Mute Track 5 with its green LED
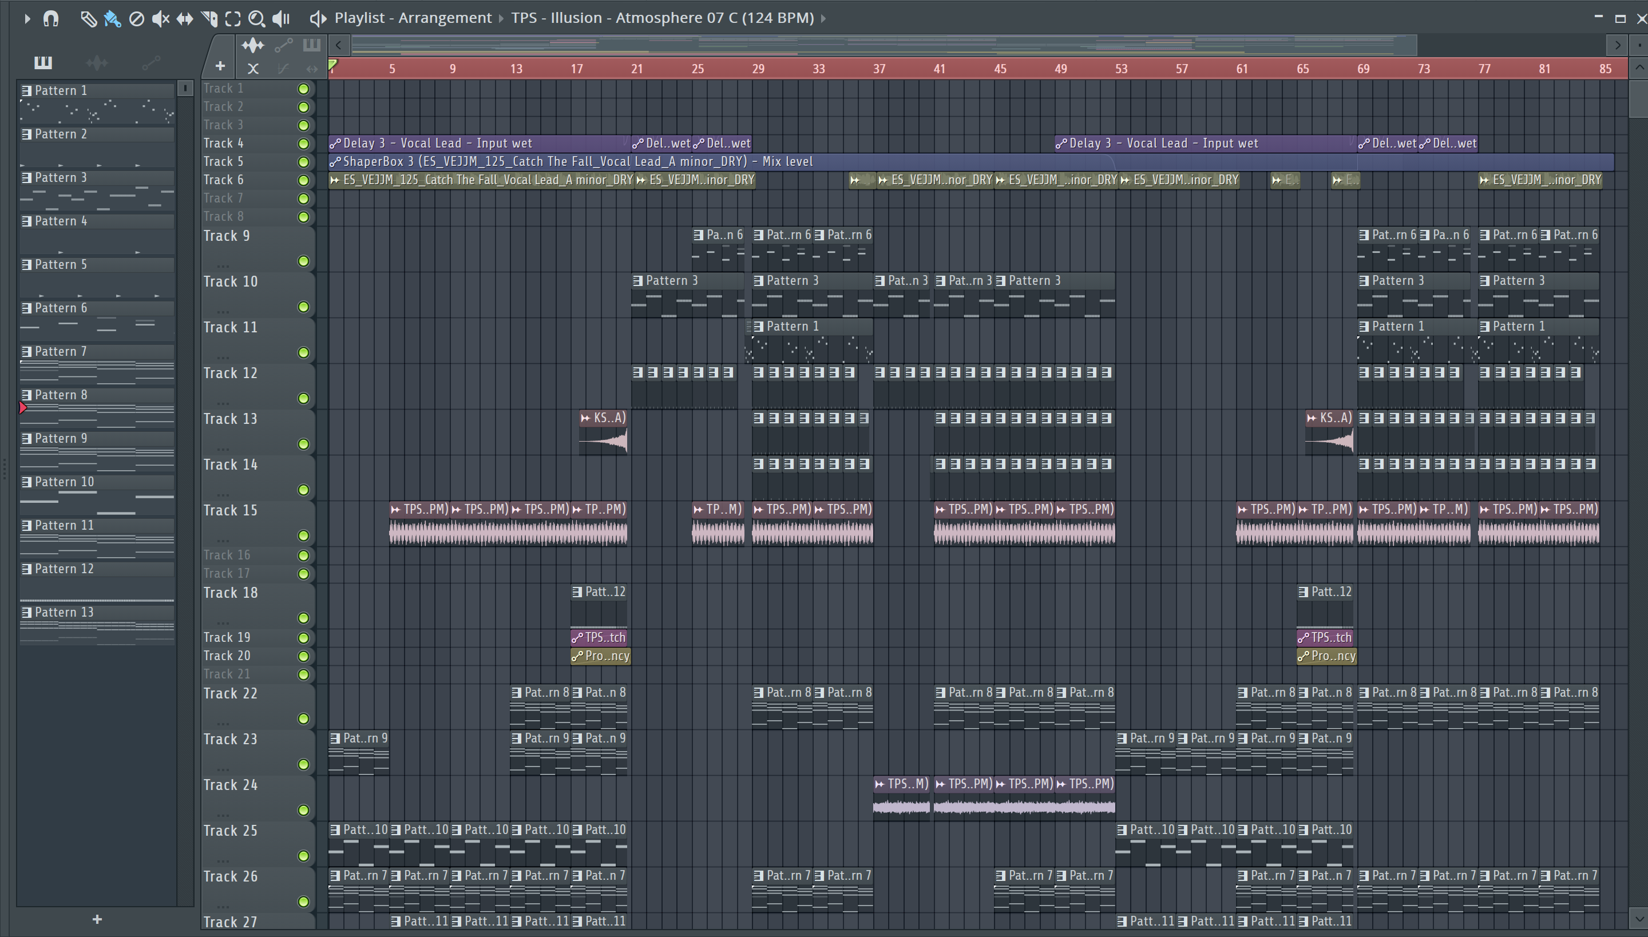 [x=303, y=162]
